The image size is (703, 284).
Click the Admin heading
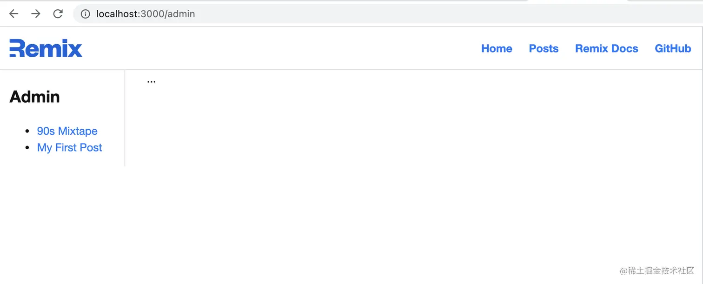pos(35,97)
